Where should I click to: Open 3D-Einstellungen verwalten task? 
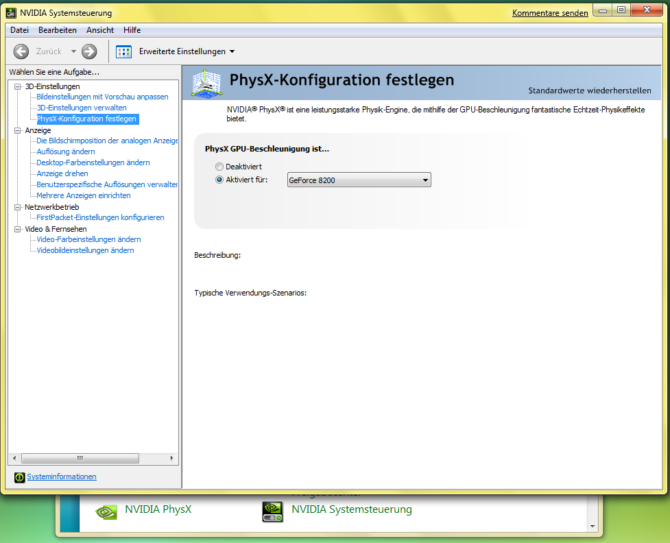click(82, 108)
